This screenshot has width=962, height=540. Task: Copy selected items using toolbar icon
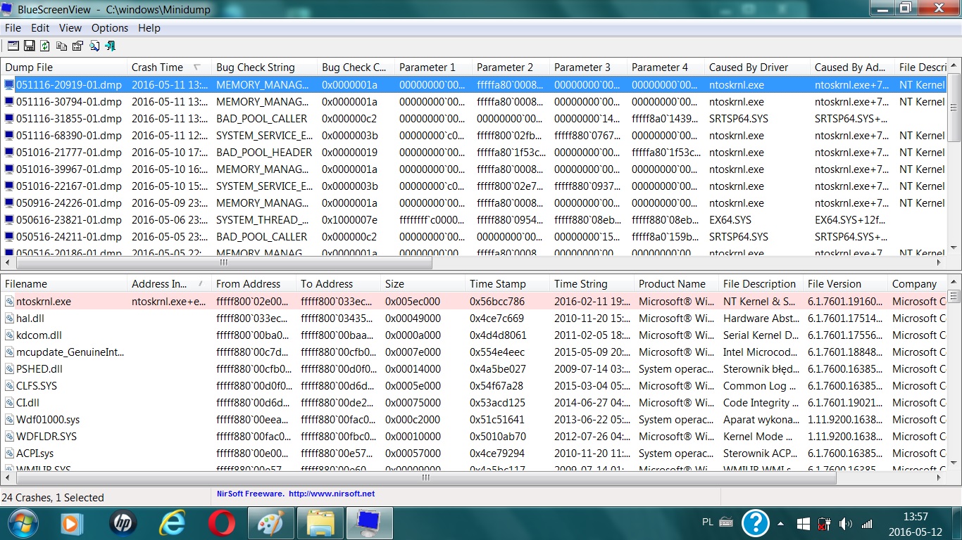(61, 46)
